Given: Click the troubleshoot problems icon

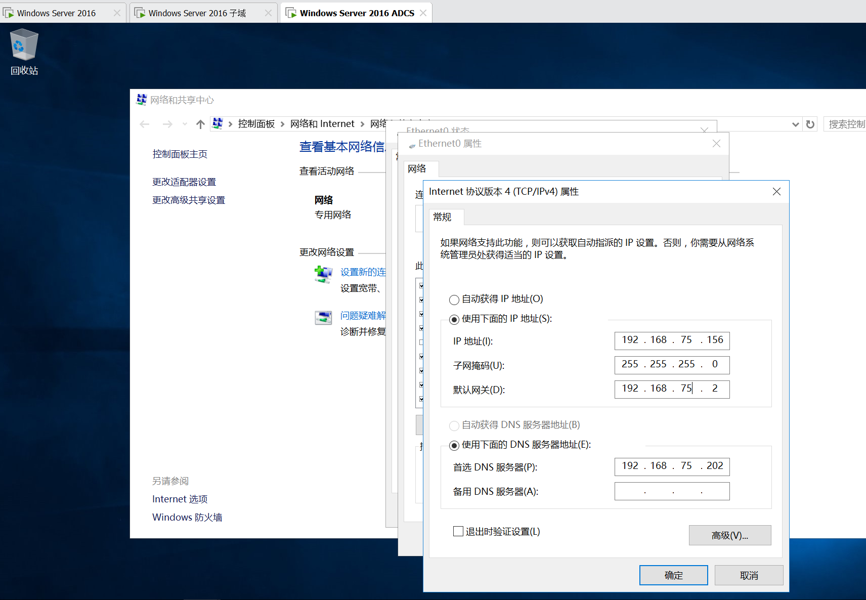Looking at the screenshot, I should (x=324, y=318).
